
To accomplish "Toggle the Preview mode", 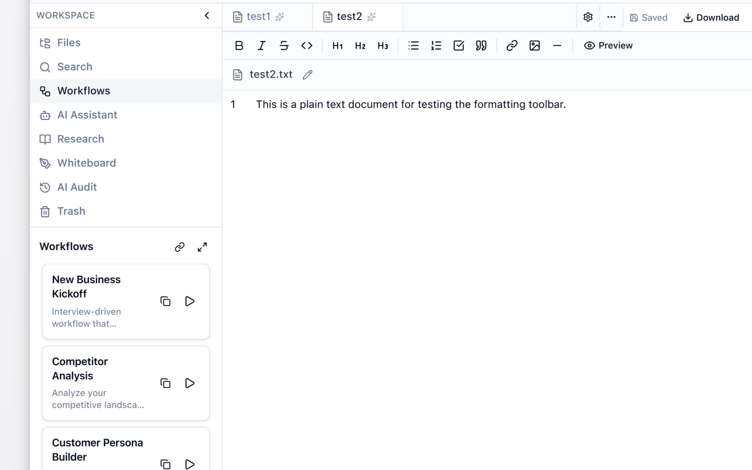I will click(608, 46).
